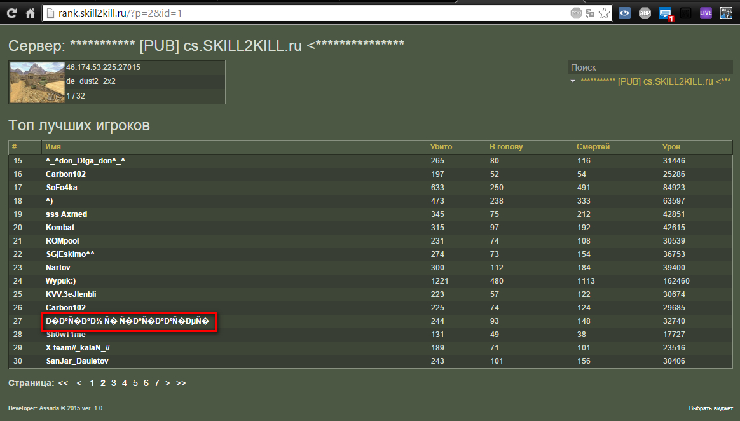Screen dimensions: 740x421
Task: Select player sss Axmed
Action: 66,214
